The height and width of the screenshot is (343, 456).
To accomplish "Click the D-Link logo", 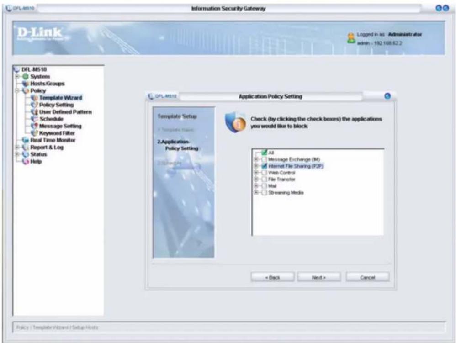I will pyautogui.click(x=40, y=33).
